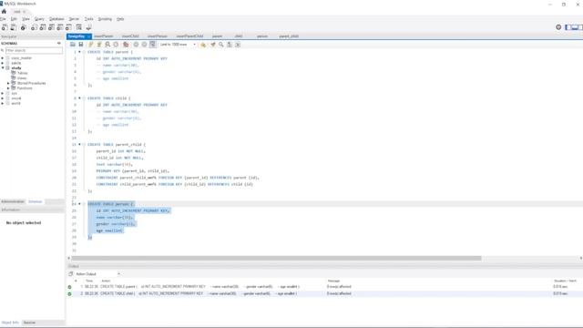Open the Administration navigator tab
The width and height of the screenshot is (583, 328).
pyautogui.click(x=13, y=201)
